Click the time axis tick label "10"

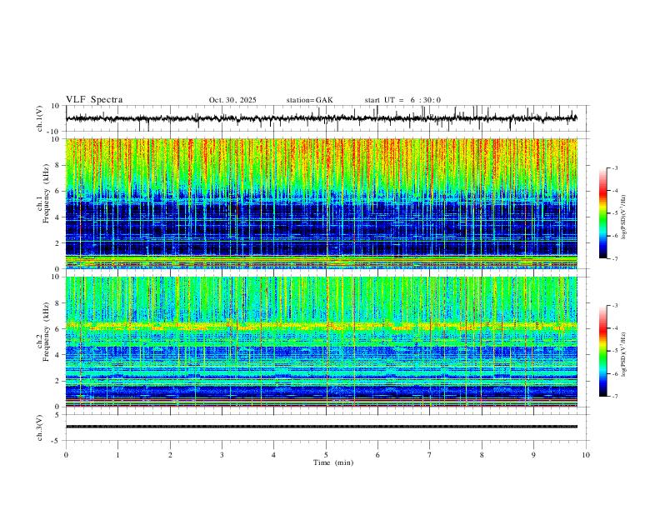(x=586, y=455)
